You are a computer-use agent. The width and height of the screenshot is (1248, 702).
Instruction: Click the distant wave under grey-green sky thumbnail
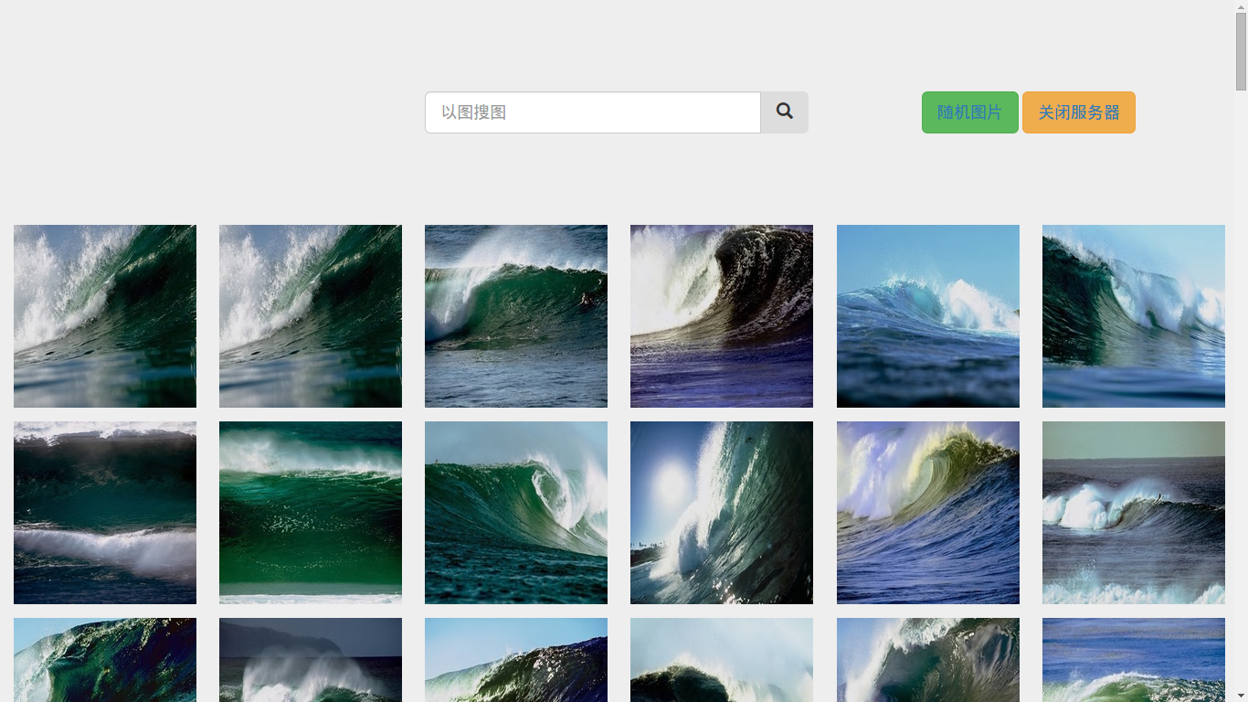1133,512
